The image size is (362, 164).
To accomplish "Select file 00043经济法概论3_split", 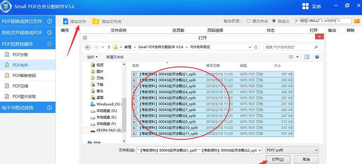I will point(212,86).
